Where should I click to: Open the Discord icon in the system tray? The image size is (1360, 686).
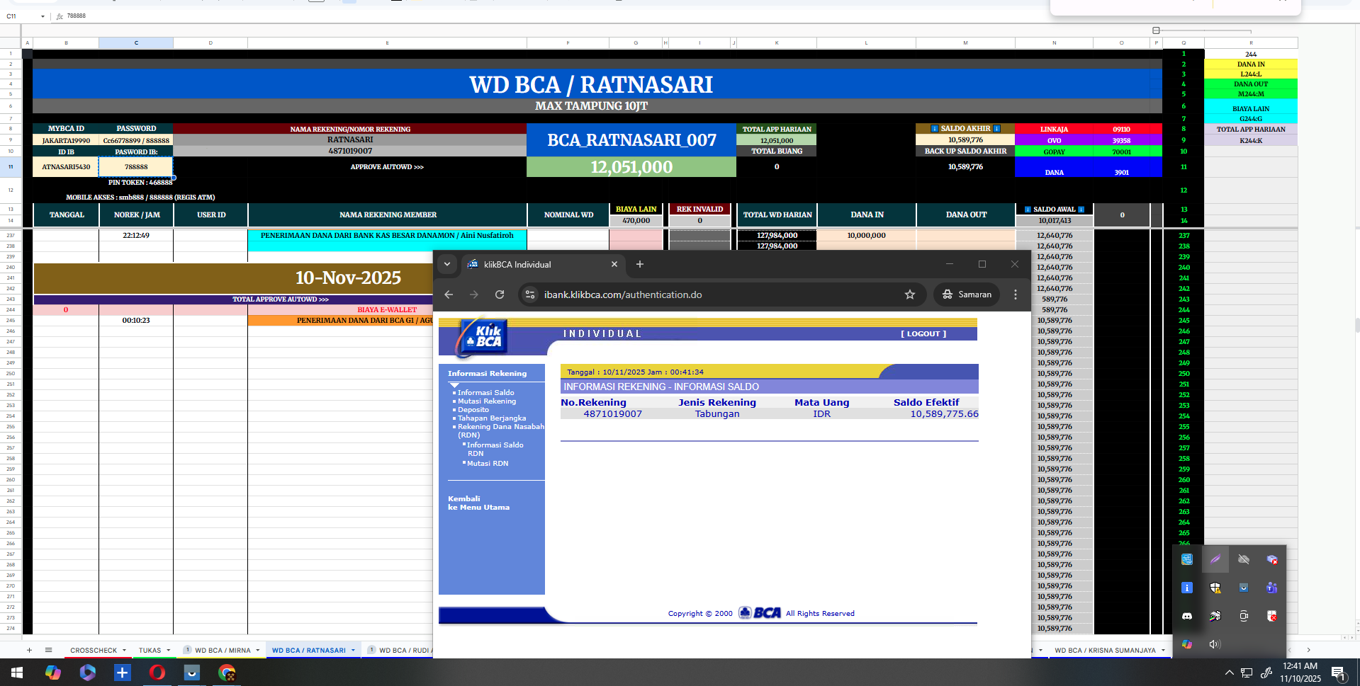click(x=1187, y=616)
